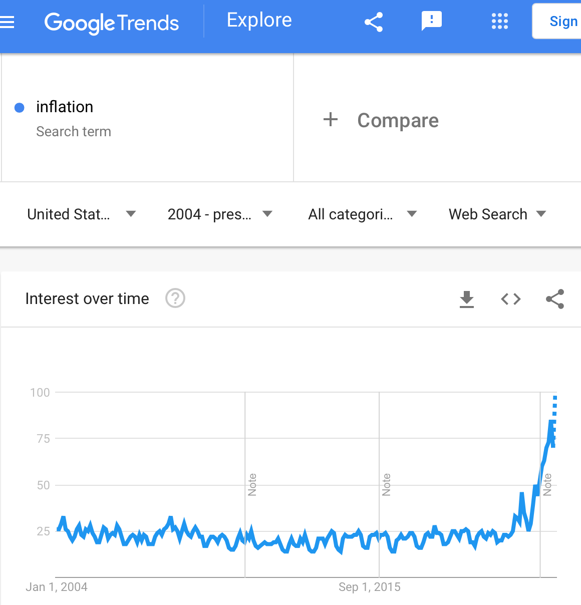Open the hamburger navigation menu
This screenshot has width=581, height=605.
pyautogui.click(x=7, y=23)
